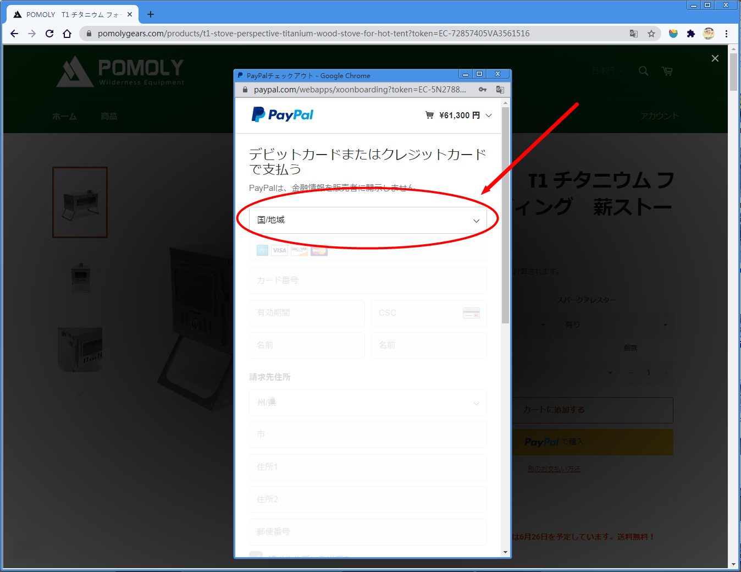
Task: Open the 日本円 currency dropdown
Action: tap(607, 71)
